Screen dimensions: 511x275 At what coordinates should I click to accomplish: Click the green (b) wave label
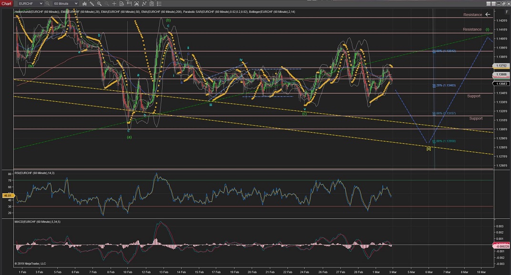pyautogui.click(x=168, y=20)
